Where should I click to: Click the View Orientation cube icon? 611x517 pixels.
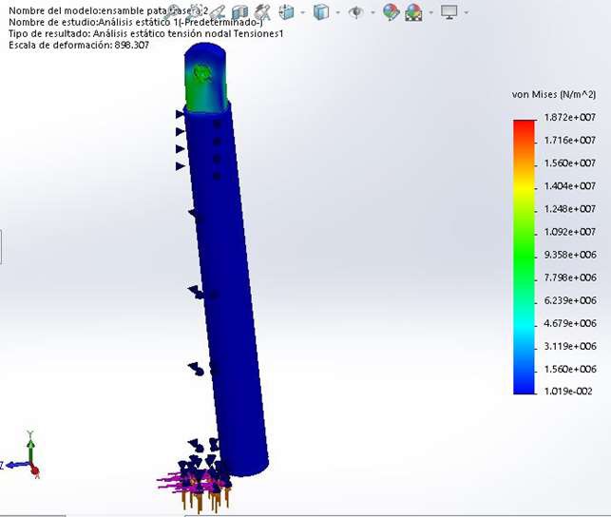tap(285, 12)
